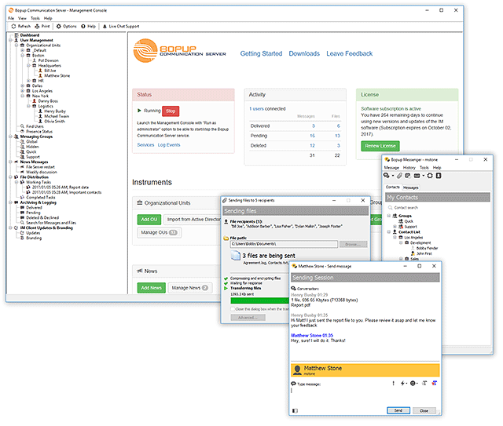Open the View menu in Management Console
Screen dimensions: 503x426
(x=22, y=18)
